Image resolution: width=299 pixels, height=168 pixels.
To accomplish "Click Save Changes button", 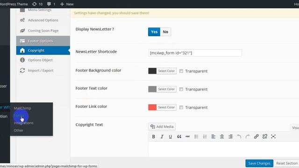I will [259, 163].
